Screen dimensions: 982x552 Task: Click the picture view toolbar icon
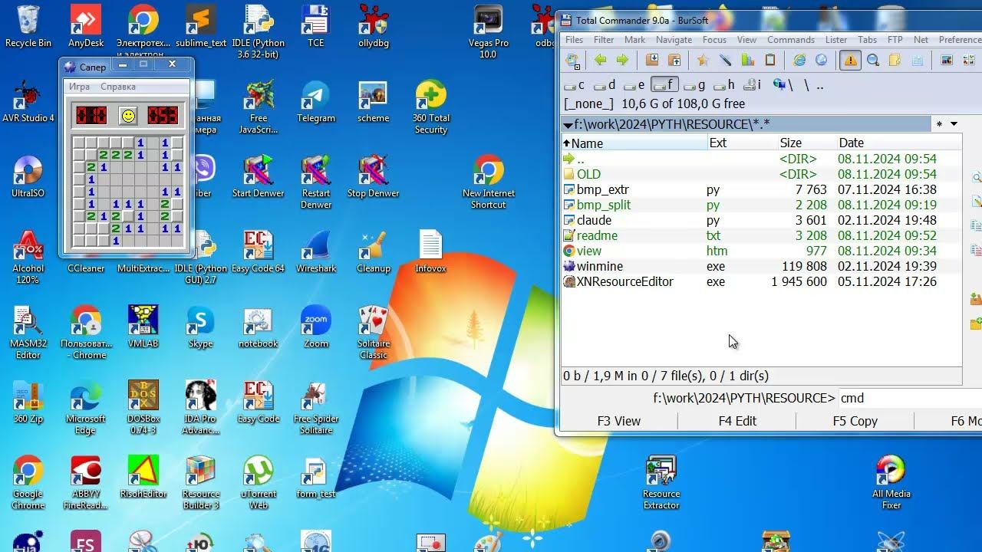point(946,61)
